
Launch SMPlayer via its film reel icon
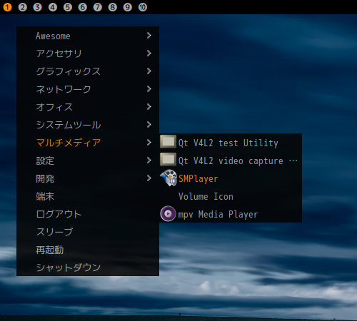(x=169, y=178)
